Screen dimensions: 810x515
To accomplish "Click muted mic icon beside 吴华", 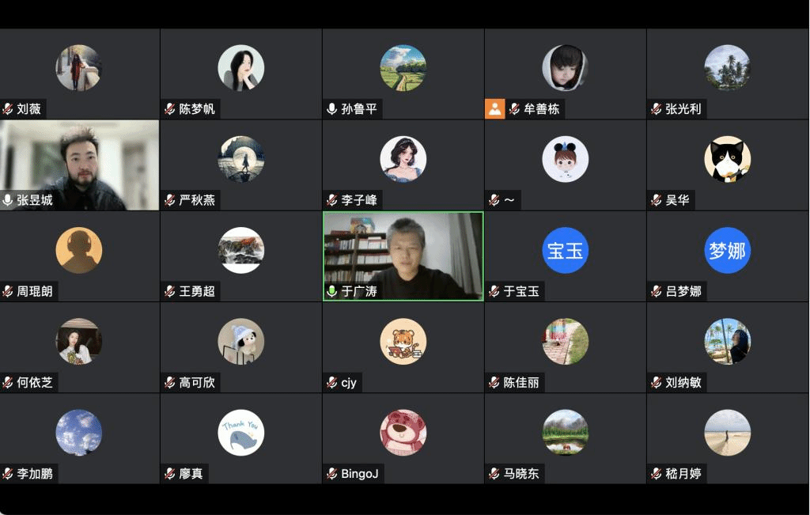I will click(656, 200).
